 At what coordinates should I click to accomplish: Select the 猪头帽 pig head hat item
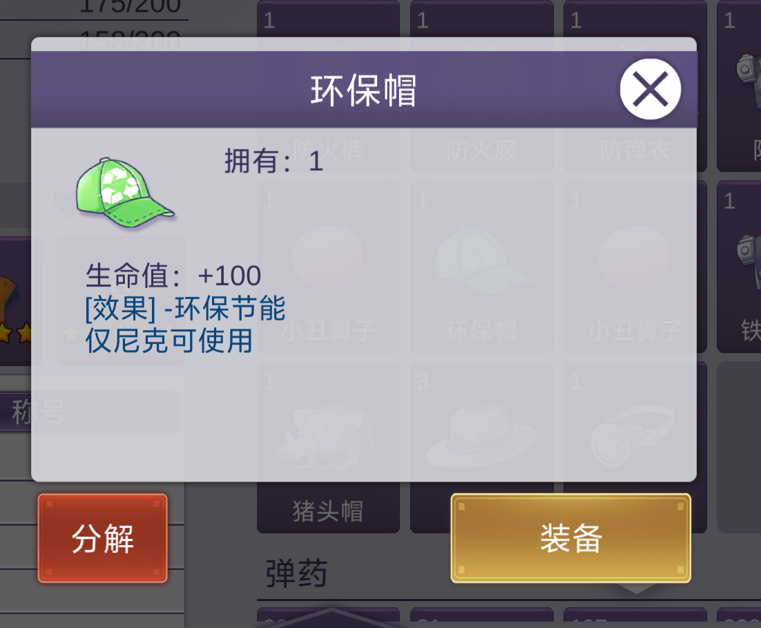pos(328,447)
